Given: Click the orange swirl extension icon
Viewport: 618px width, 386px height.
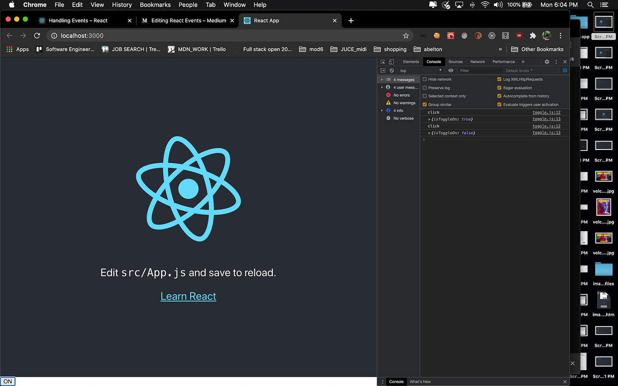Looking at the screenshot, I should point(478,36).
